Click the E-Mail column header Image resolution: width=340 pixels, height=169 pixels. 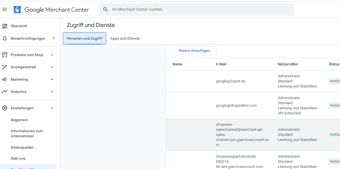221,64
